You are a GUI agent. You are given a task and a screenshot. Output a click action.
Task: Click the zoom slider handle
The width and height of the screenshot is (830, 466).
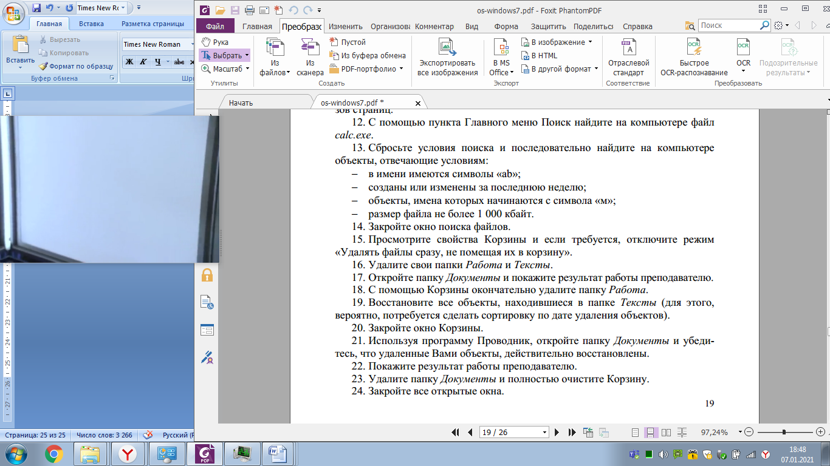tap(784, 432)
